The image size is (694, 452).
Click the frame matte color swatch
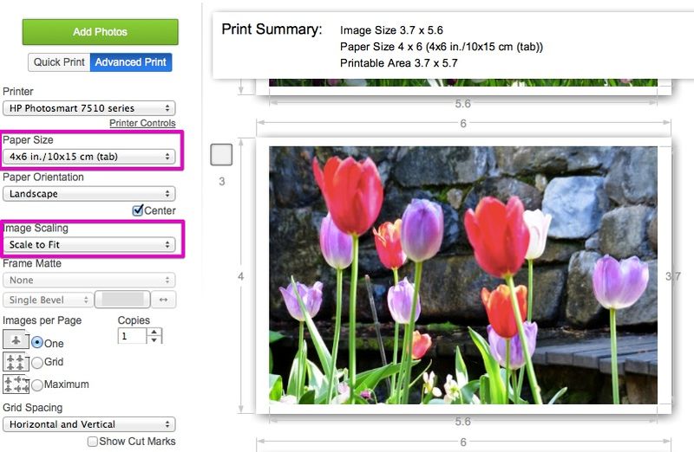tap(122, 300)
